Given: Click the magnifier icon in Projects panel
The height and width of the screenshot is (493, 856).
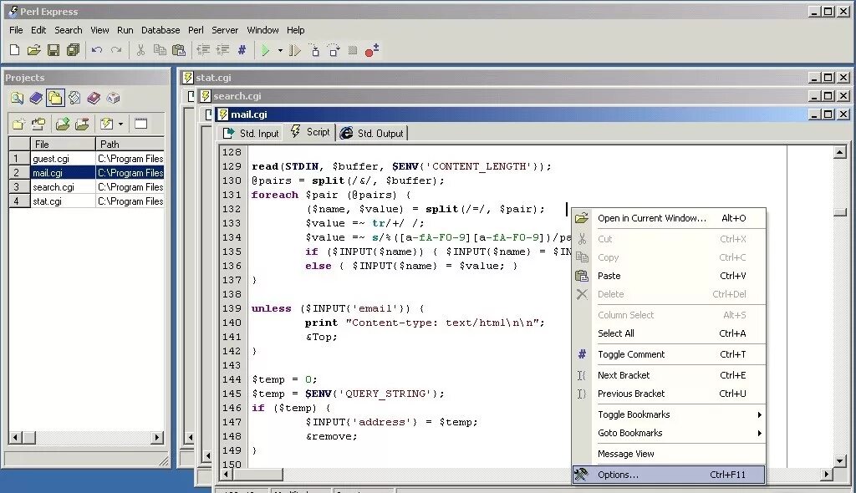Looking at the screenshot, I should point(17,98).
